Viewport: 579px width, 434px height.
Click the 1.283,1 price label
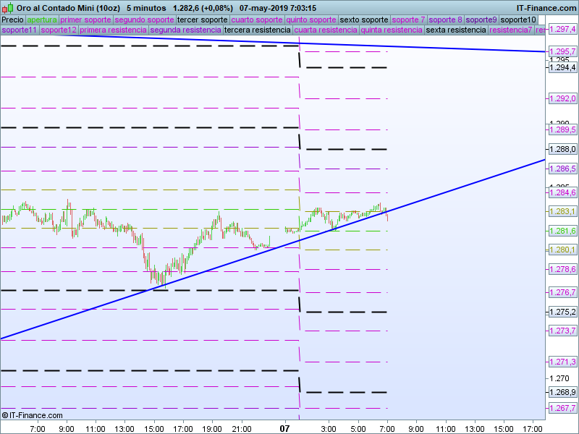[x=562, y=211]
